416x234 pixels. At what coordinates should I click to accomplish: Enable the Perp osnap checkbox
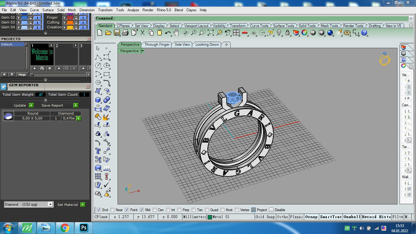point(179,210)
